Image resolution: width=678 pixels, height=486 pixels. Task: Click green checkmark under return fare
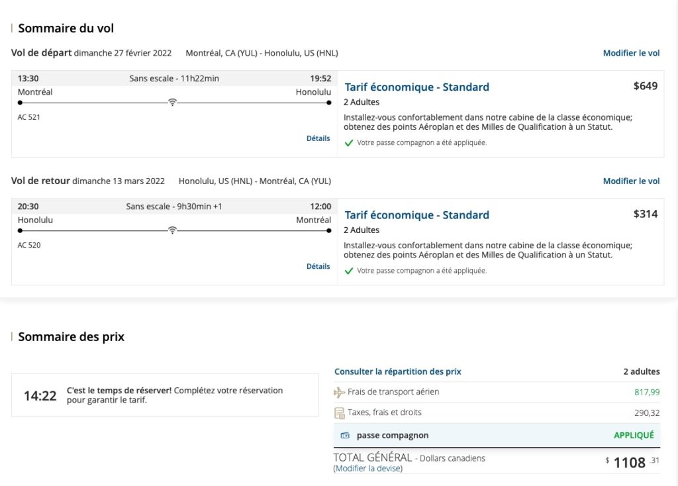[349, 271]
